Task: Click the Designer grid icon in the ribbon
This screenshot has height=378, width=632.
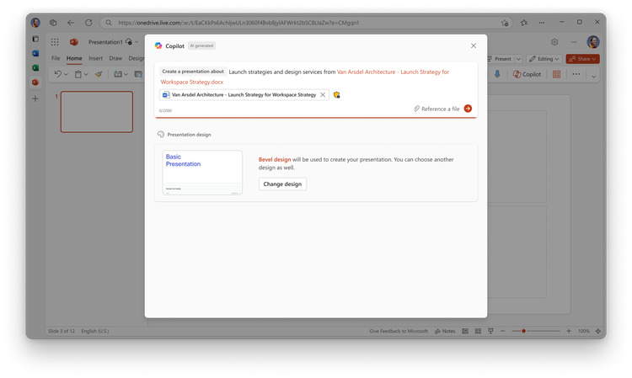Action: 557,74
